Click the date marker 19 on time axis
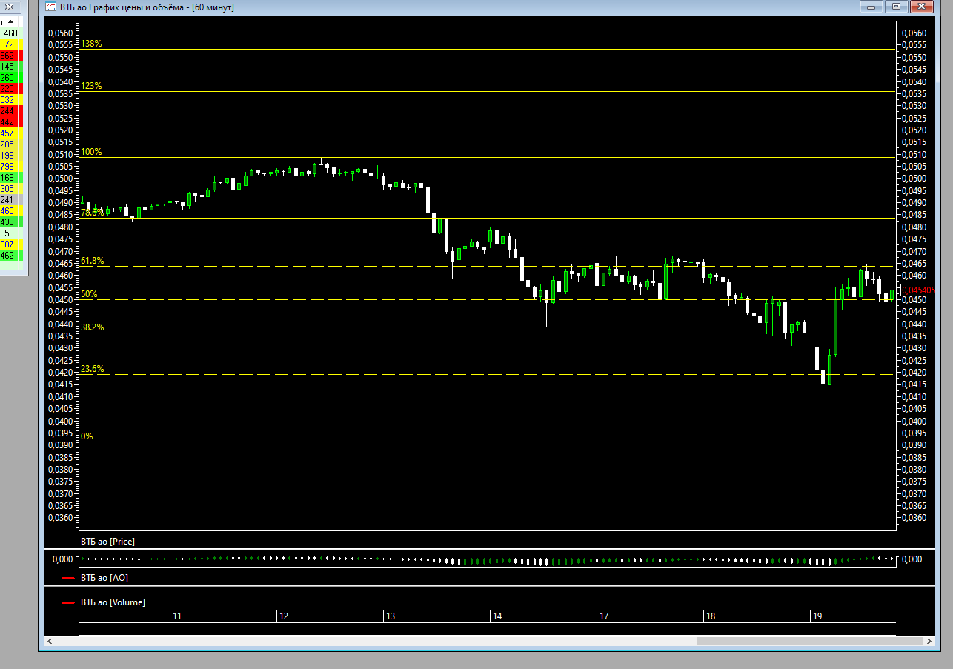 817,616
